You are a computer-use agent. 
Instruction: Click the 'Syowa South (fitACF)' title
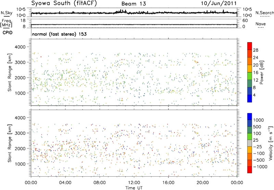pyautogui.click(x=64, y=3)
